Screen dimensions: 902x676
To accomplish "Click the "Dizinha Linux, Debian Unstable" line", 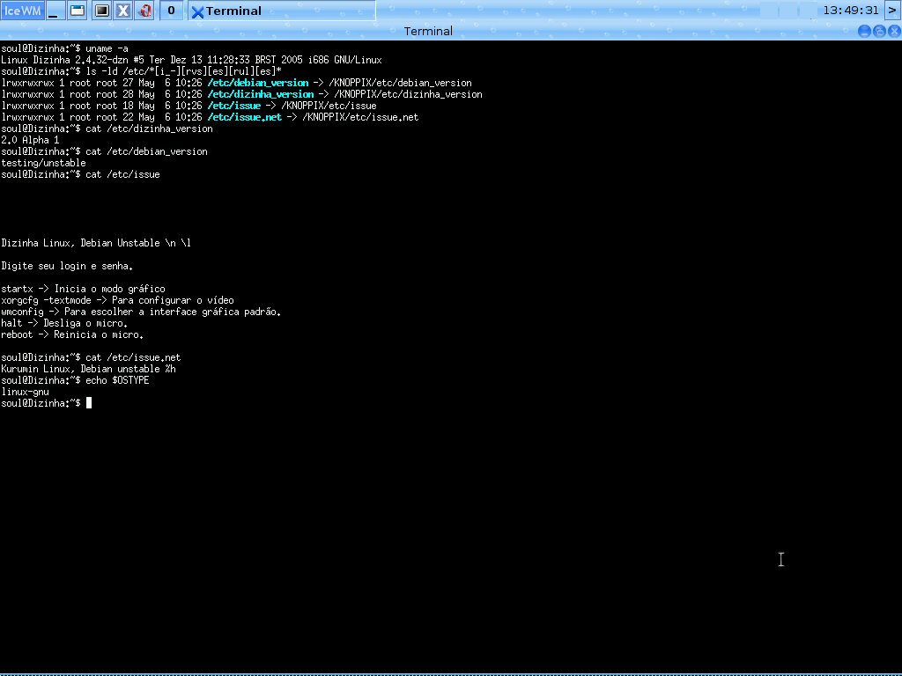I will point(96,243).
